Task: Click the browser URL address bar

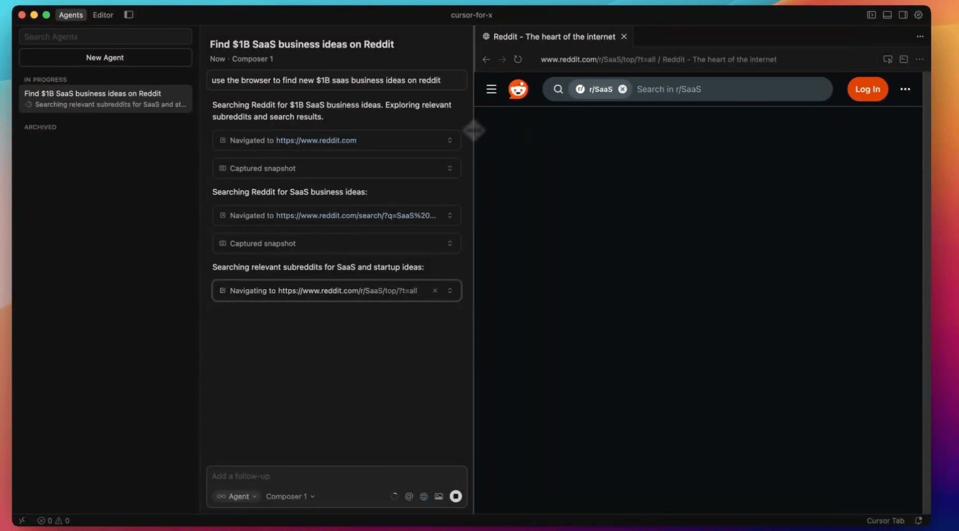Action: [658, 60]
